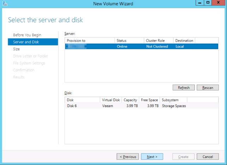This screenshot has width=227, height=165.
Task: Click the wizard icon in the title bar
Action: click(x=5, y=4)
